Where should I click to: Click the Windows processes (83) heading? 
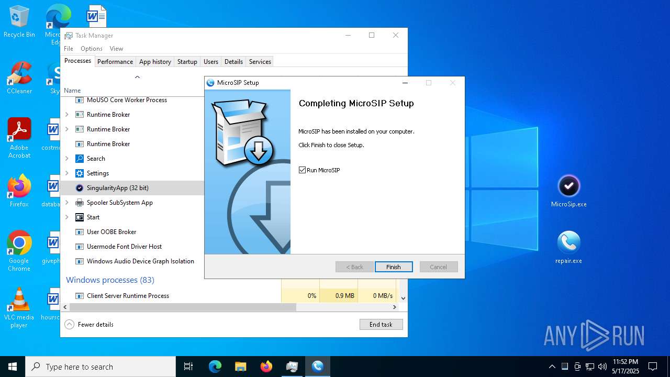110,280
